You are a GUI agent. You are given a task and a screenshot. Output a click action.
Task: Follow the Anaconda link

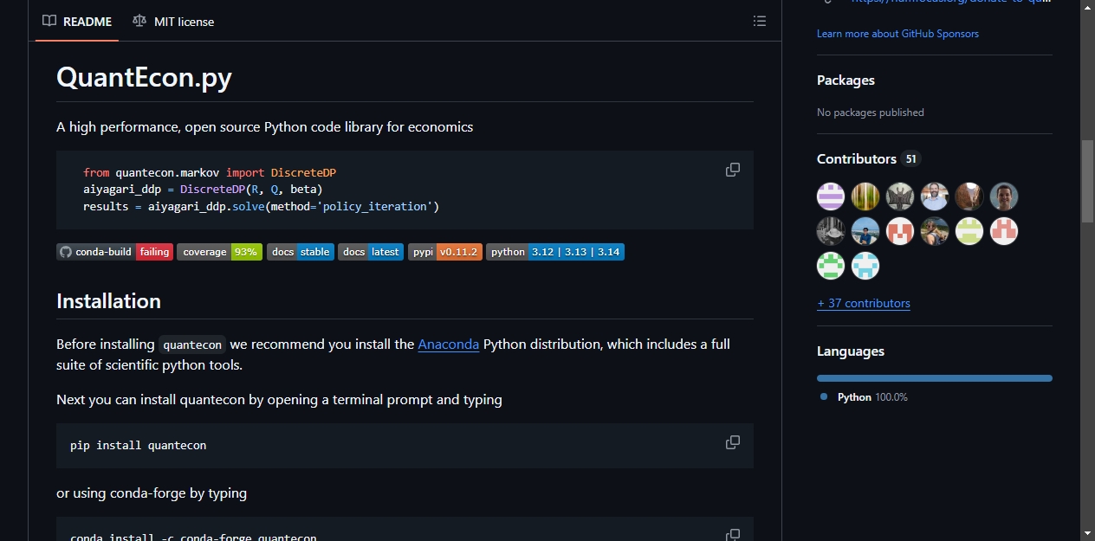pos(449,344)
